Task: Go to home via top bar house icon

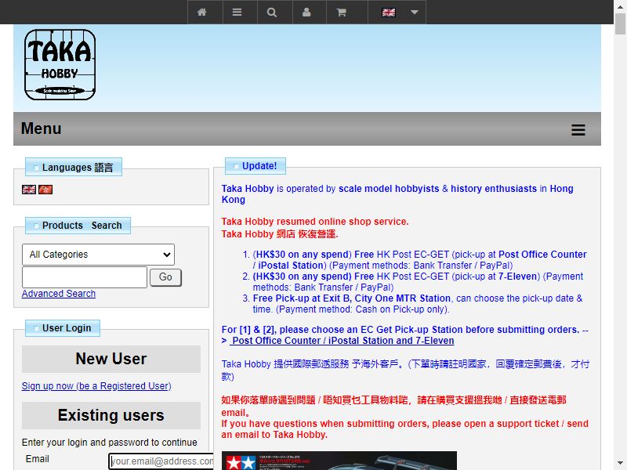Action: pyautogui.click(x=202, y=13)
